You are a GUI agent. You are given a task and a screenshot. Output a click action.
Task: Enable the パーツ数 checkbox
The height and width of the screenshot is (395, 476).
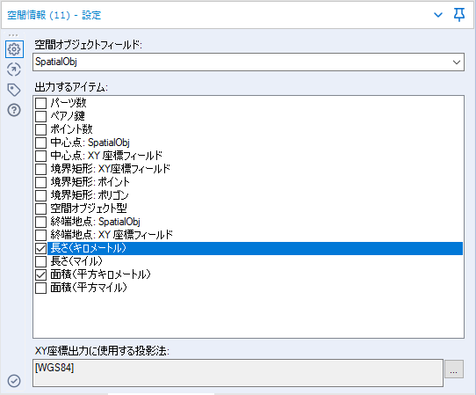pos(40,103)
